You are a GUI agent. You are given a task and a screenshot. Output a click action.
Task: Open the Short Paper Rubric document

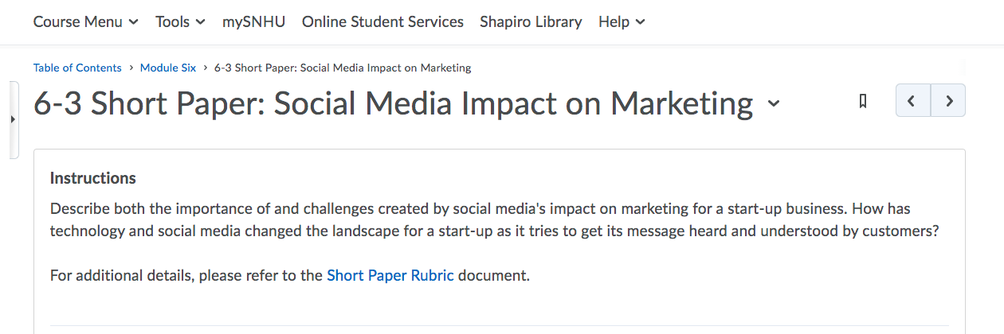390,276
